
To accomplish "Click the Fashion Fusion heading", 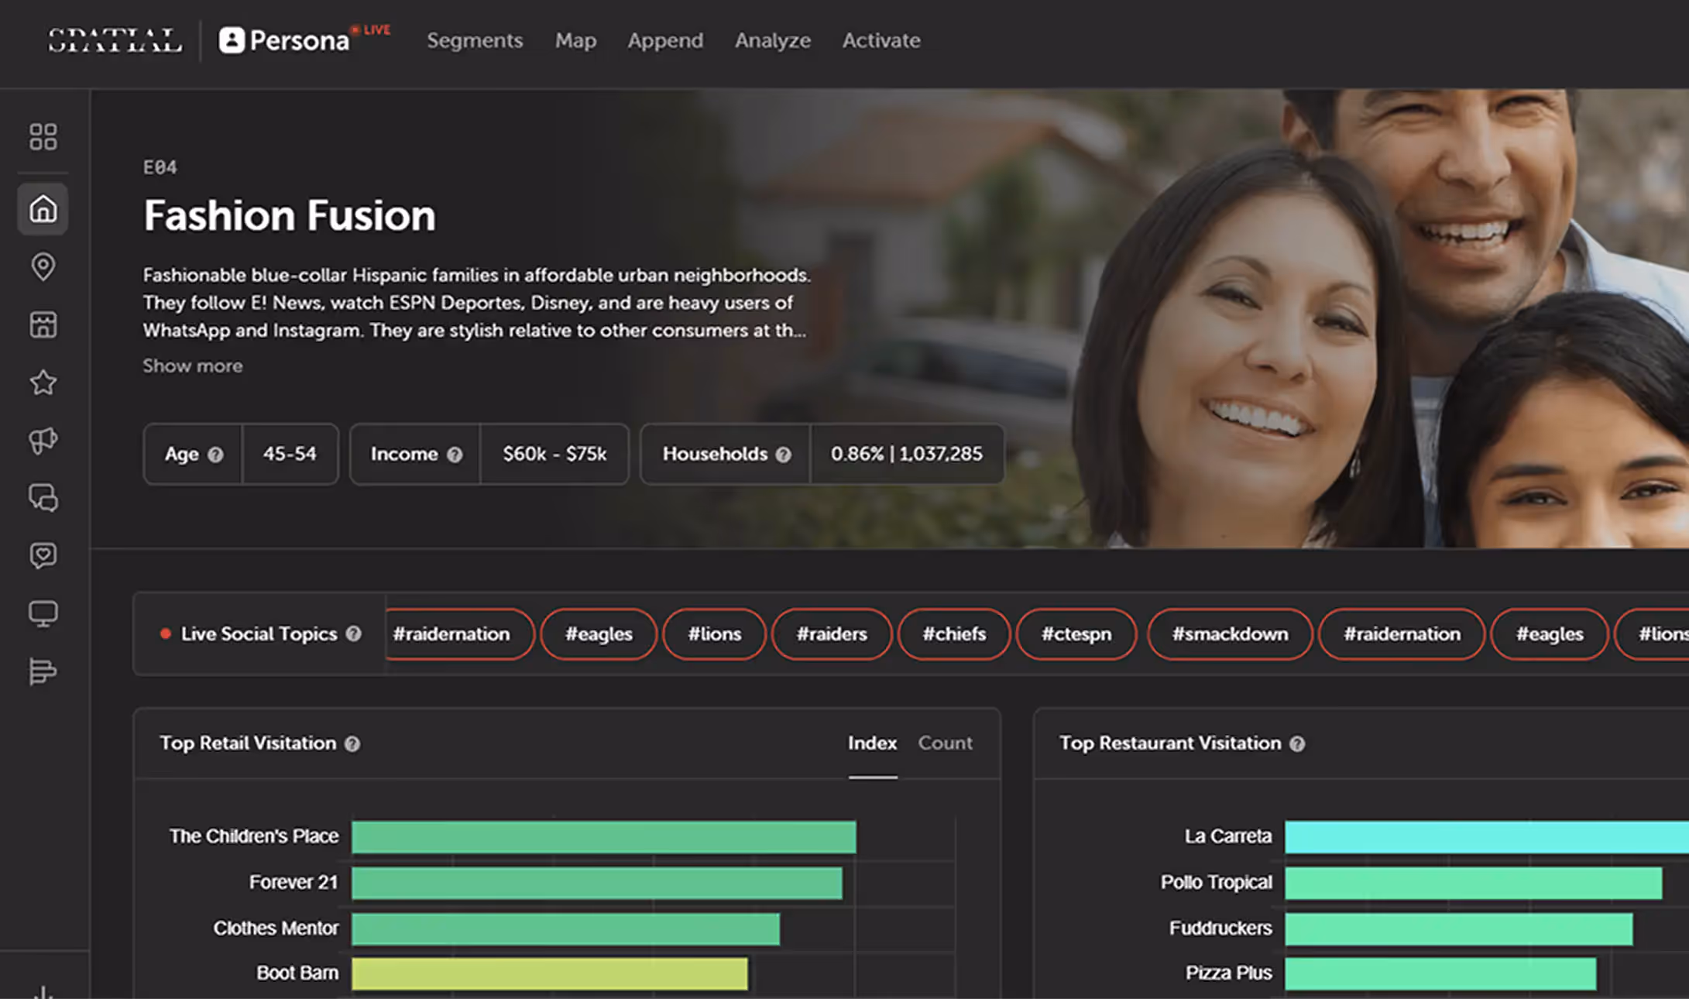I will click(290, 215).
